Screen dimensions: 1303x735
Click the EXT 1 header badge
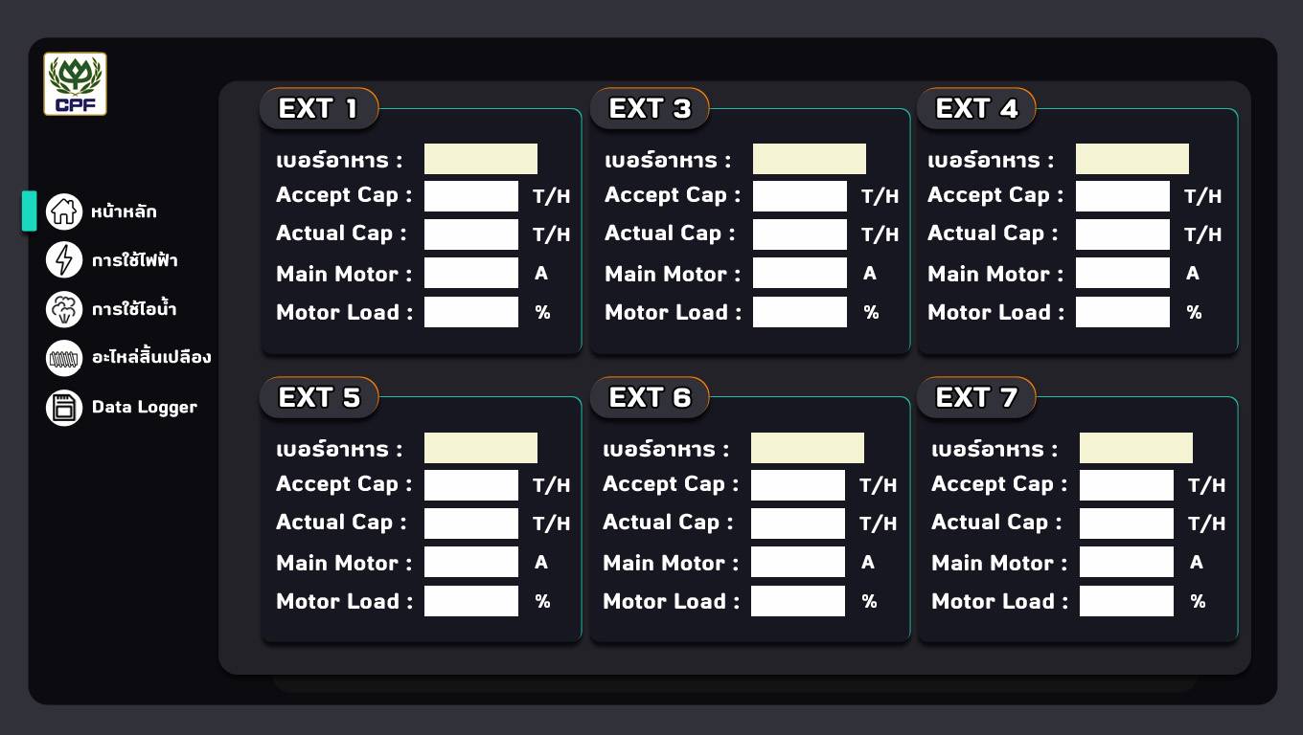pyautogui.click(x=319, y=108)
